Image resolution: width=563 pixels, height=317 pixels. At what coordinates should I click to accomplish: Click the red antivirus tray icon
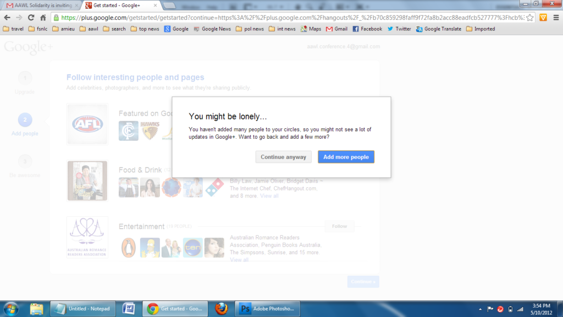[500, 309]
